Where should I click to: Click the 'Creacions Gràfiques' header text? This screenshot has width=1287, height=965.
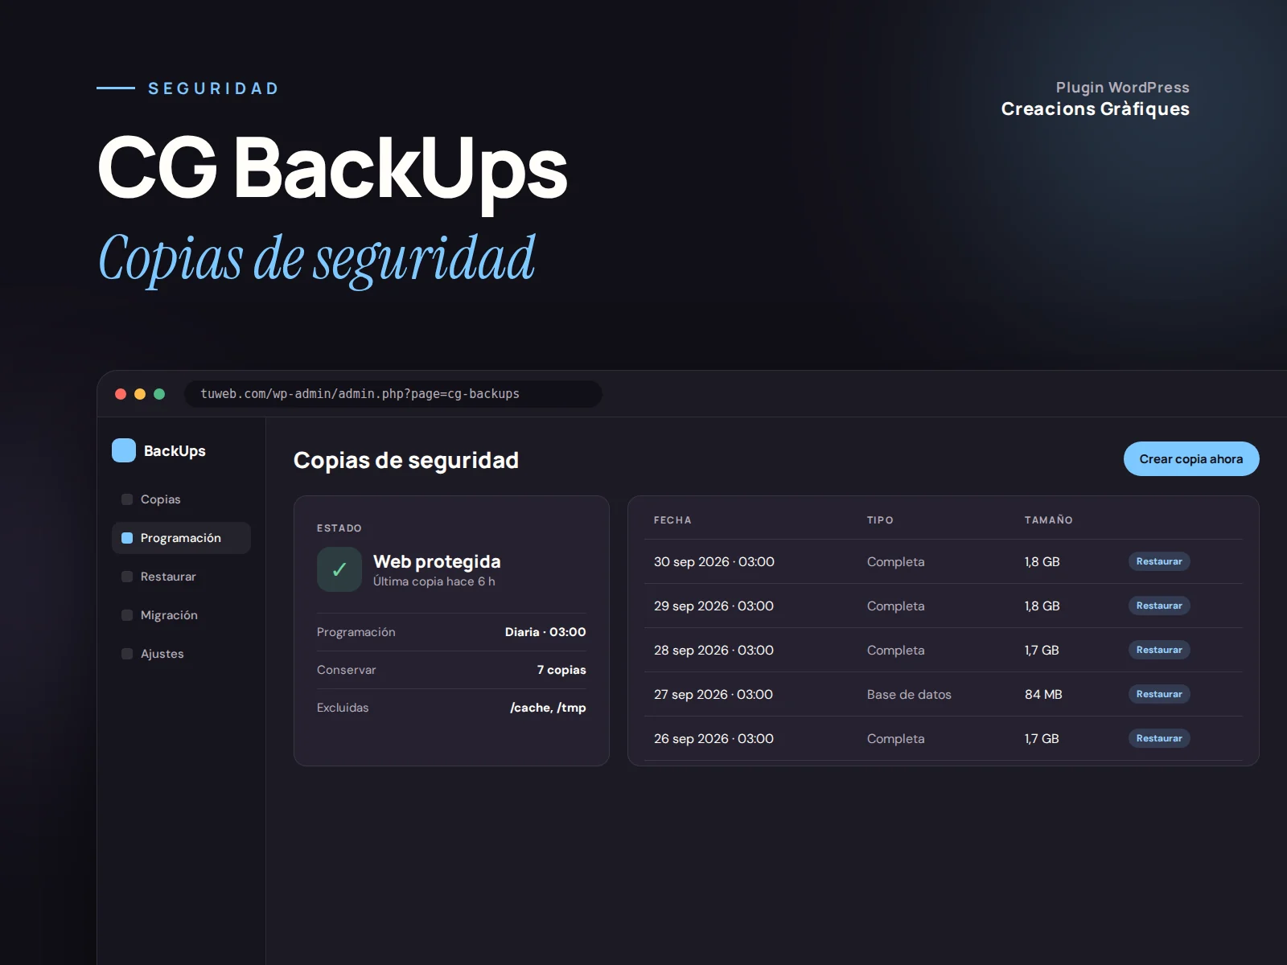1095,109
